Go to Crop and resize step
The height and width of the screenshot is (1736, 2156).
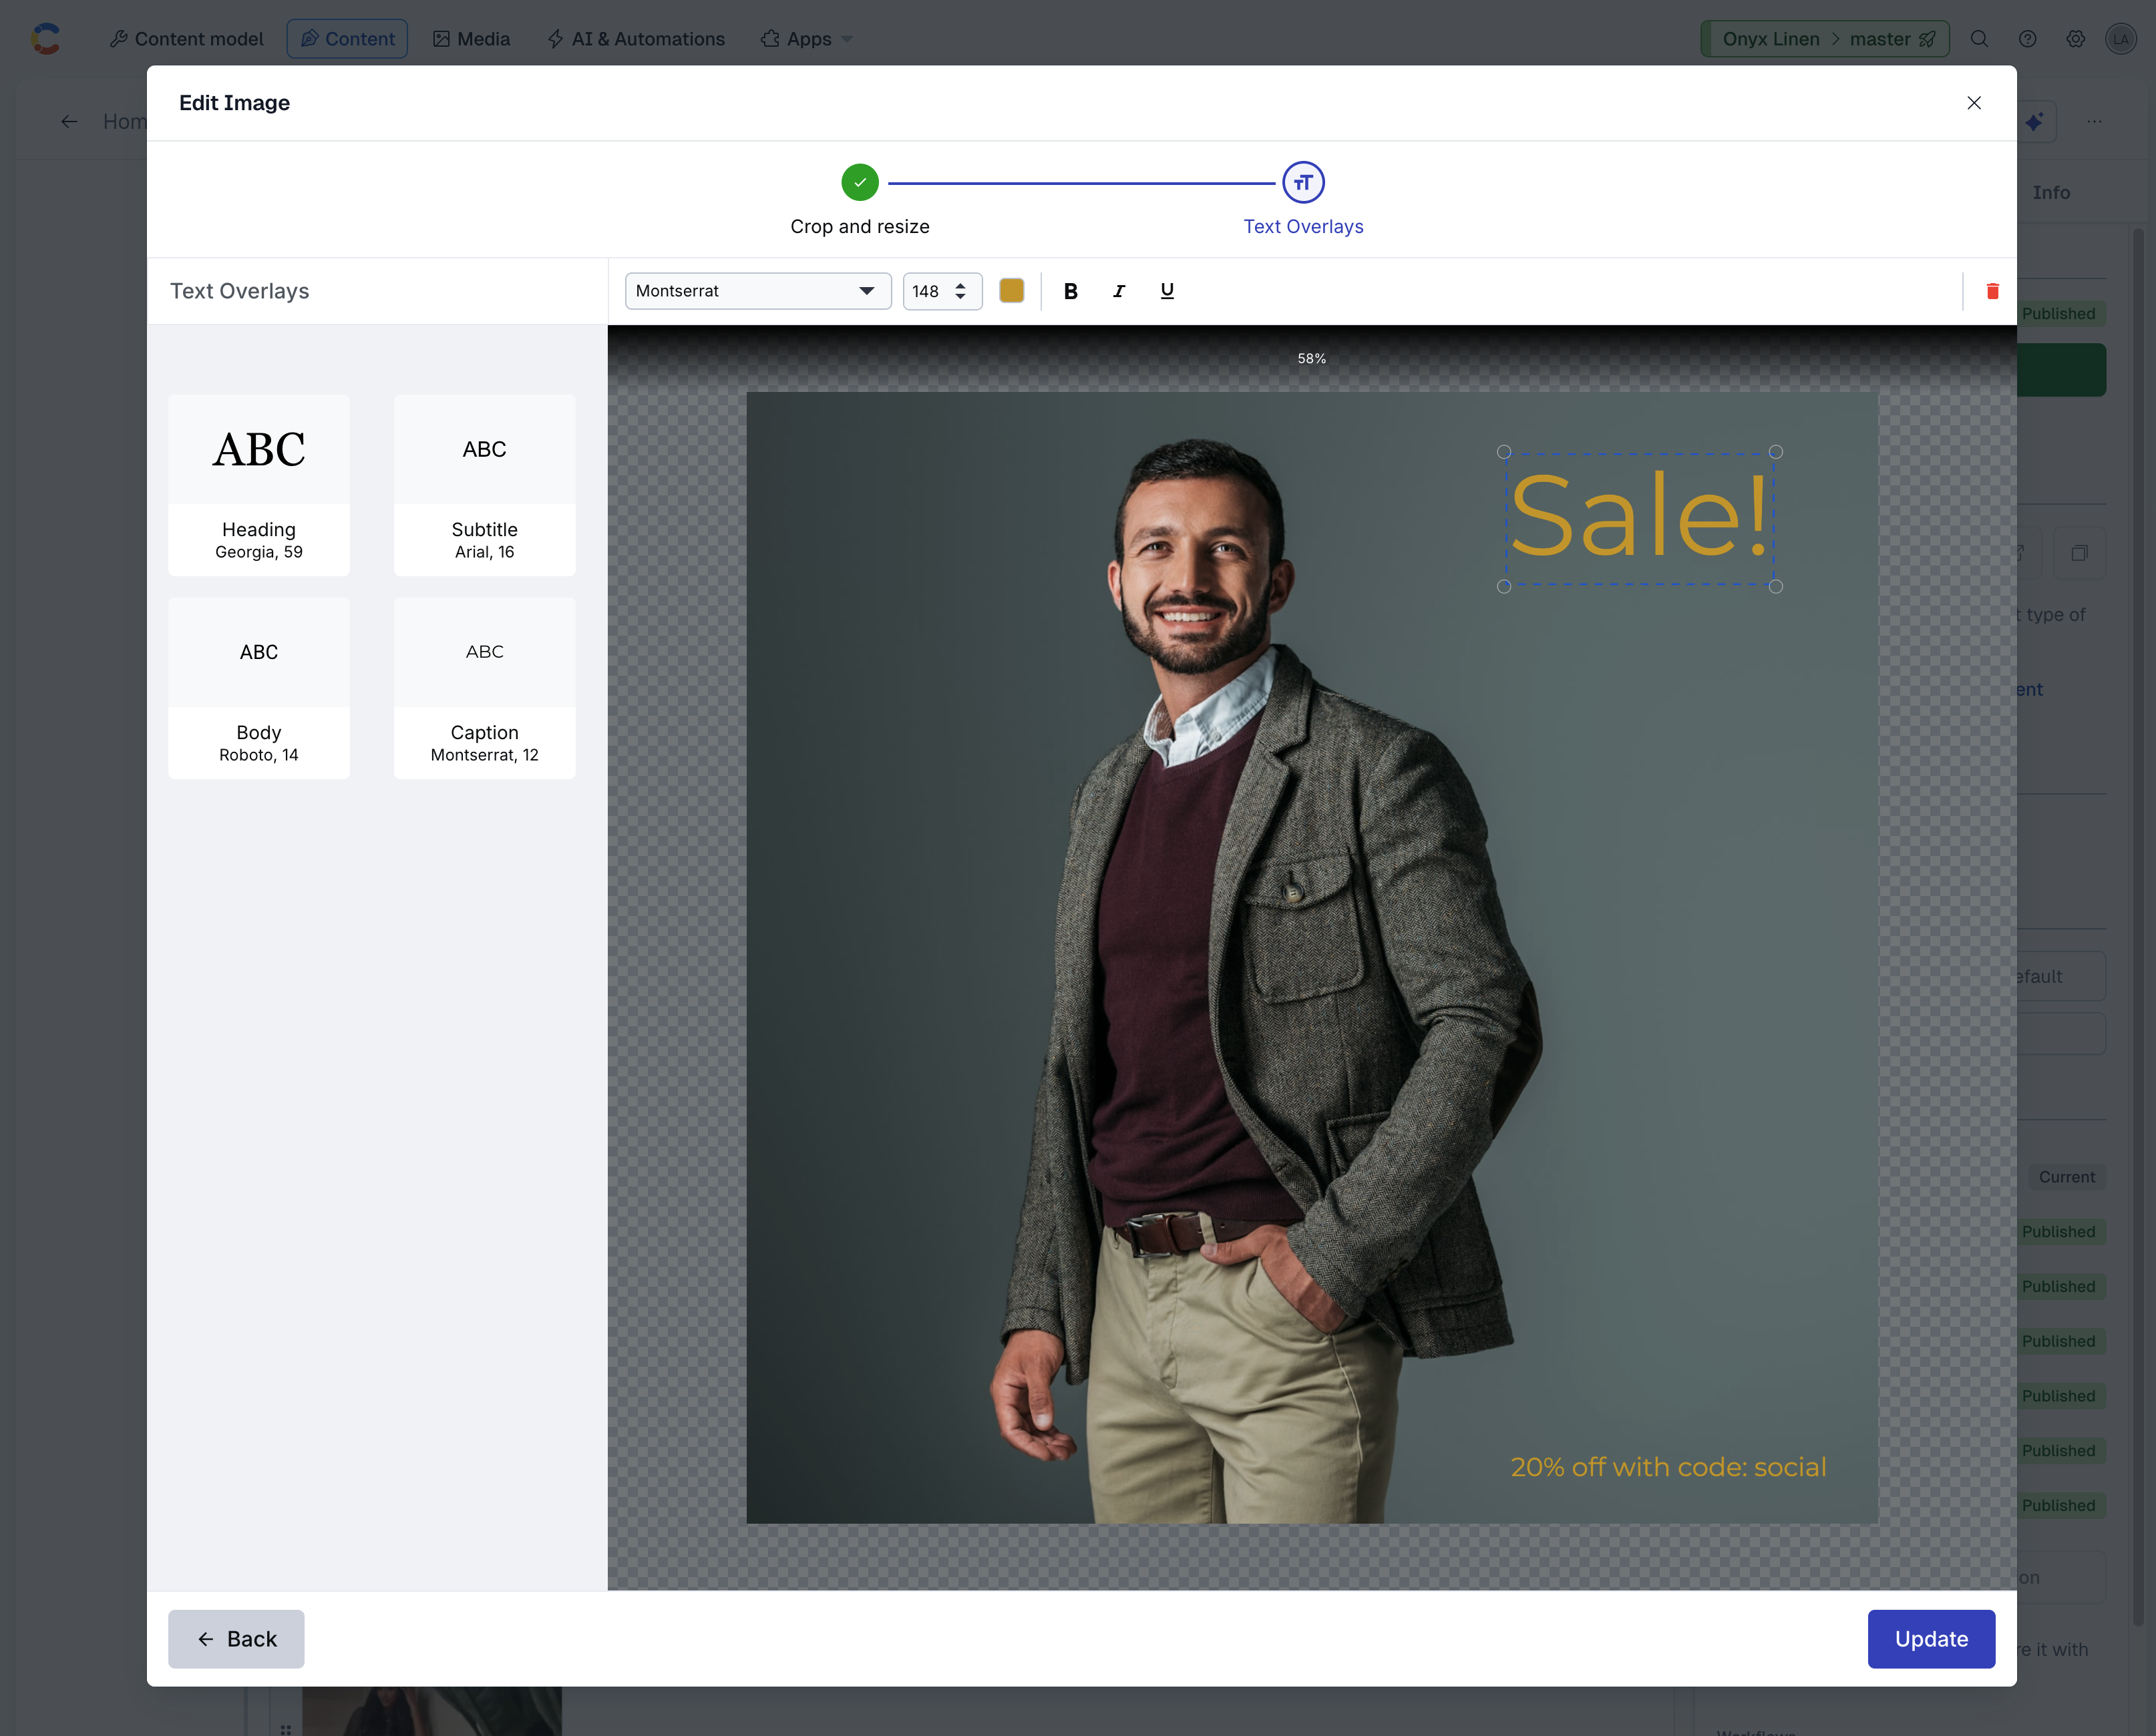tap(860, 183)
